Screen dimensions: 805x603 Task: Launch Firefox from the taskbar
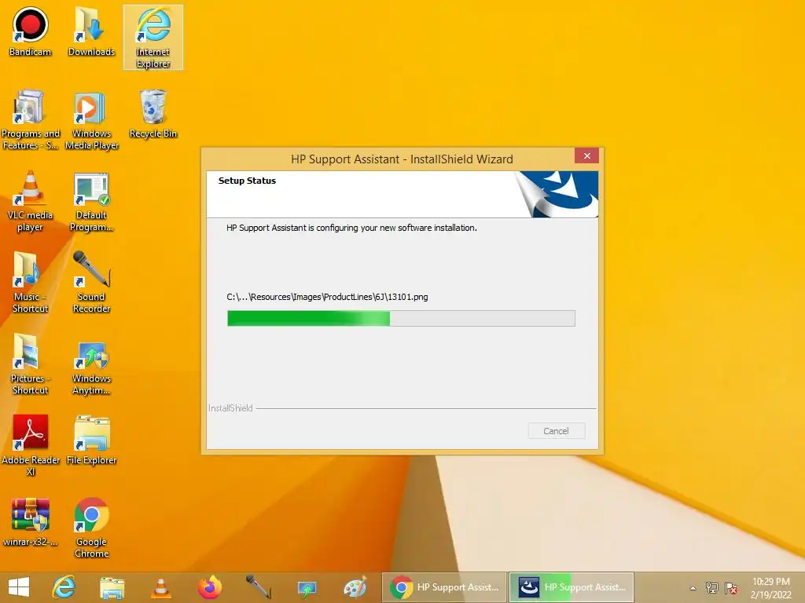coord(209,587)
